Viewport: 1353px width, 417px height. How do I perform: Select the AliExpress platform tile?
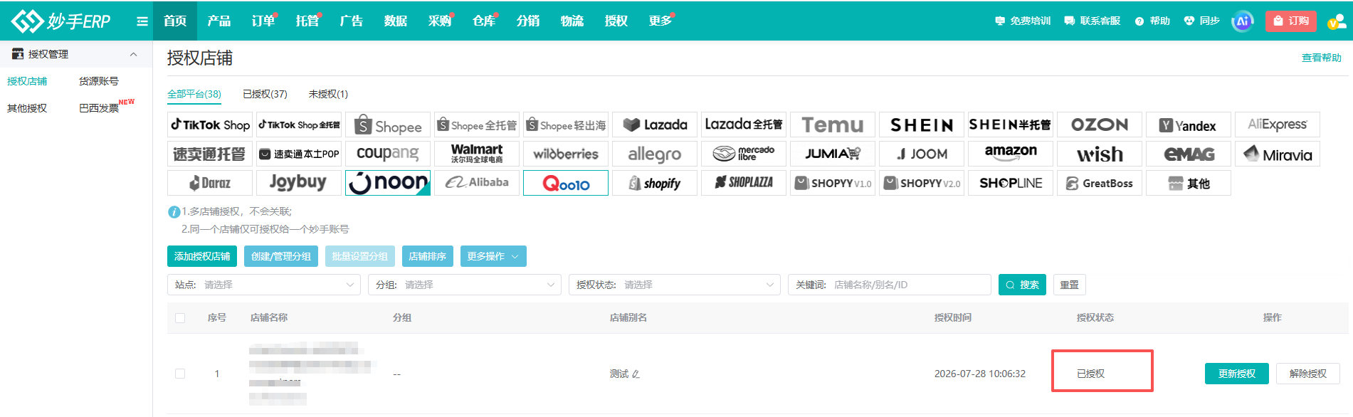(x=1278, y=125)
